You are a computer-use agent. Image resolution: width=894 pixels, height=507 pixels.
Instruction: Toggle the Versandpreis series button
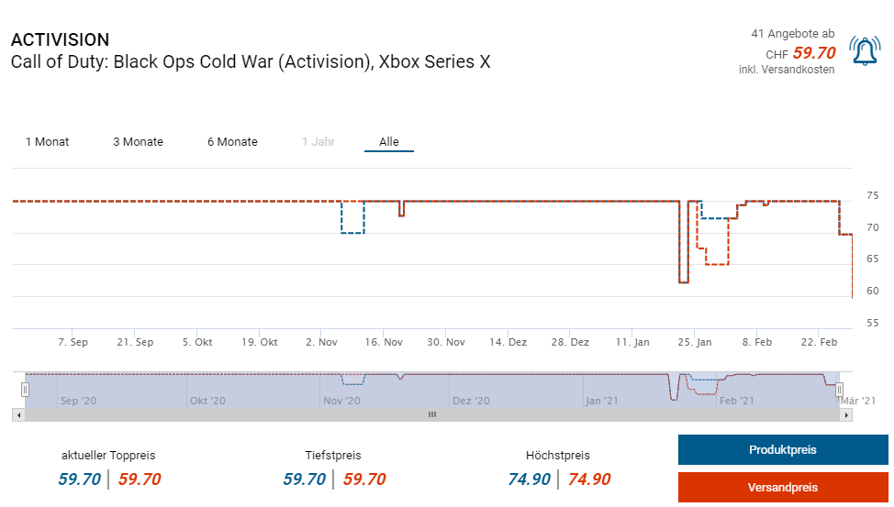[x=782, y=487]
